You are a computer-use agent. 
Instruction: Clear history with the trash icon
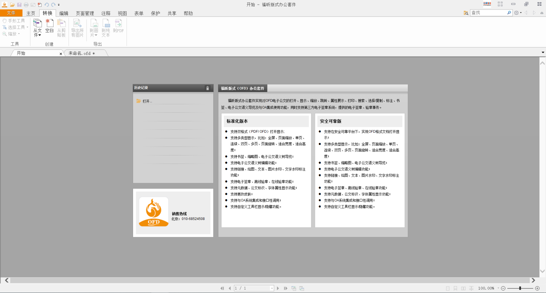click(x=207, y=88)
